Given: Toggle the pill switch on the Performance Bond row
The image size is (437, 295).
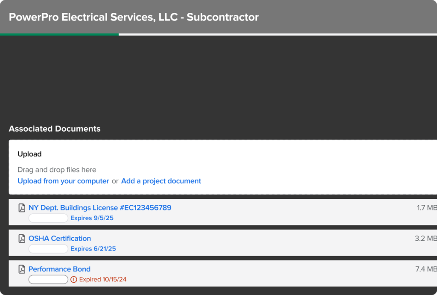Looking at the screenshot, I should point(48,279).
